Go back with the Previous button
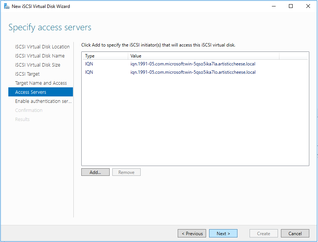 (x=192, y=234)
